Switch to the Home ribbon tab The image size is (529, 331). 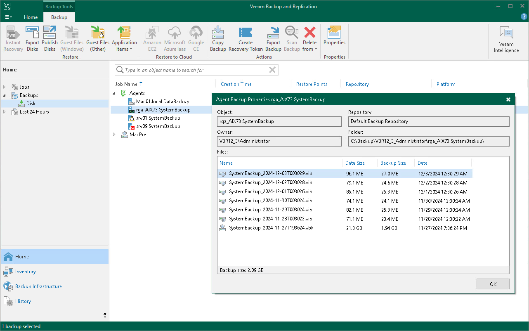31,17
